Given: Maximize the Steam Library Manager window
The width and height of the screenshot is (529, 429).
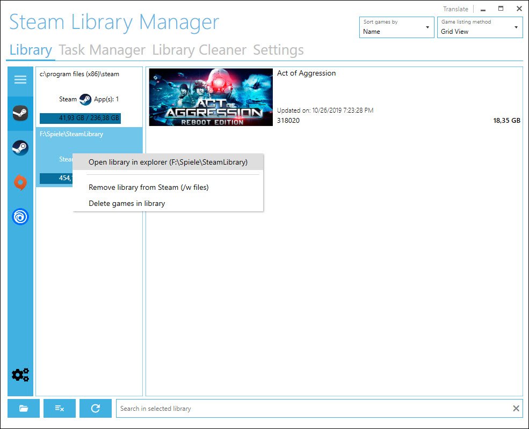Looking at the screenshot, I should [x=501, y=9].
